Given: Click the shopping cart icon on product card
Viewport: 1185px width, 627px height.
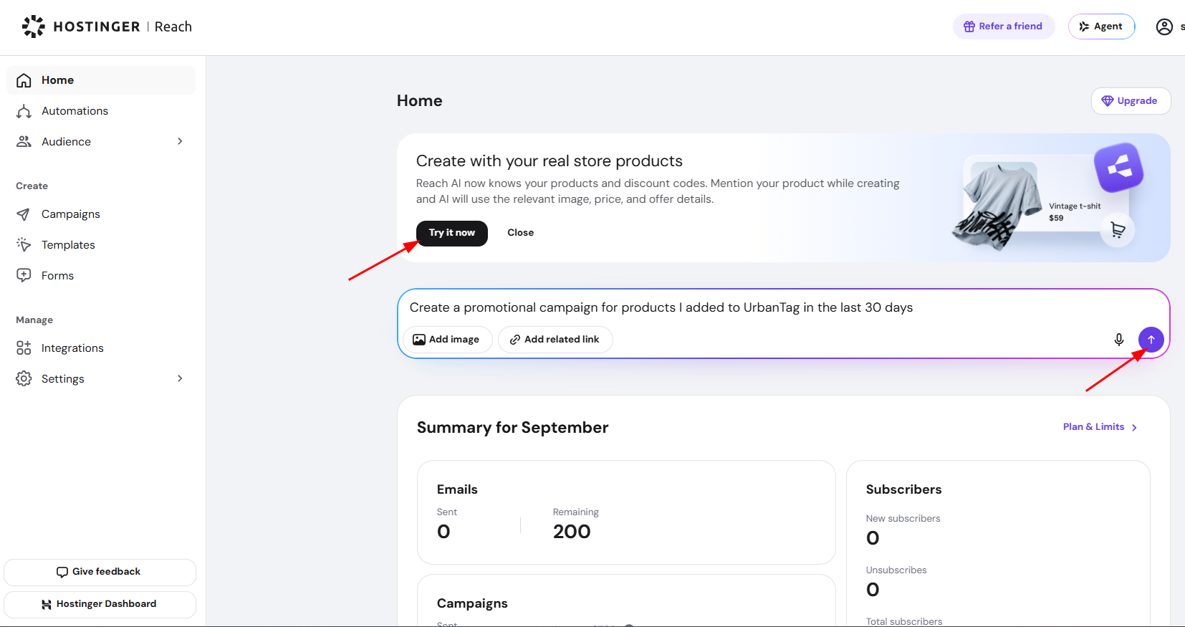Looking at the screenshot, I should [x=1118, y=230].
